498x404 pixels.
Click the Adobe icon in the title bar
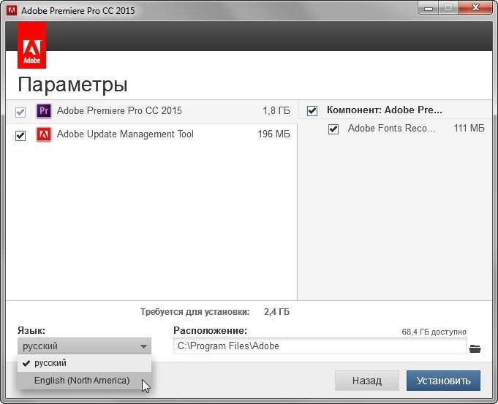(x=12, y=10)
